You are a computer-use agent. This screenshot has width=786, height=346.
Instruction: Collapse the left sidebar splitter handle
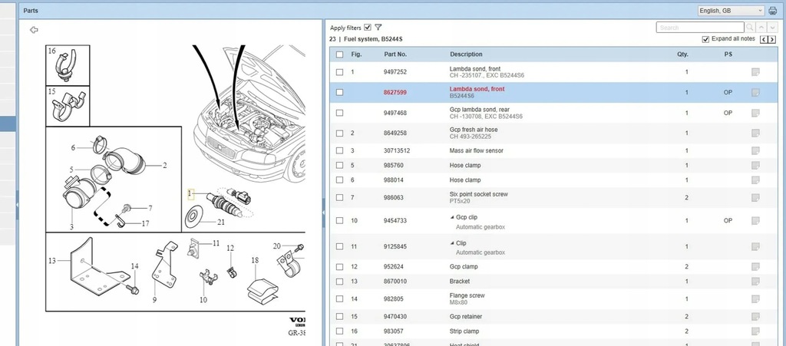pos(17,206)
